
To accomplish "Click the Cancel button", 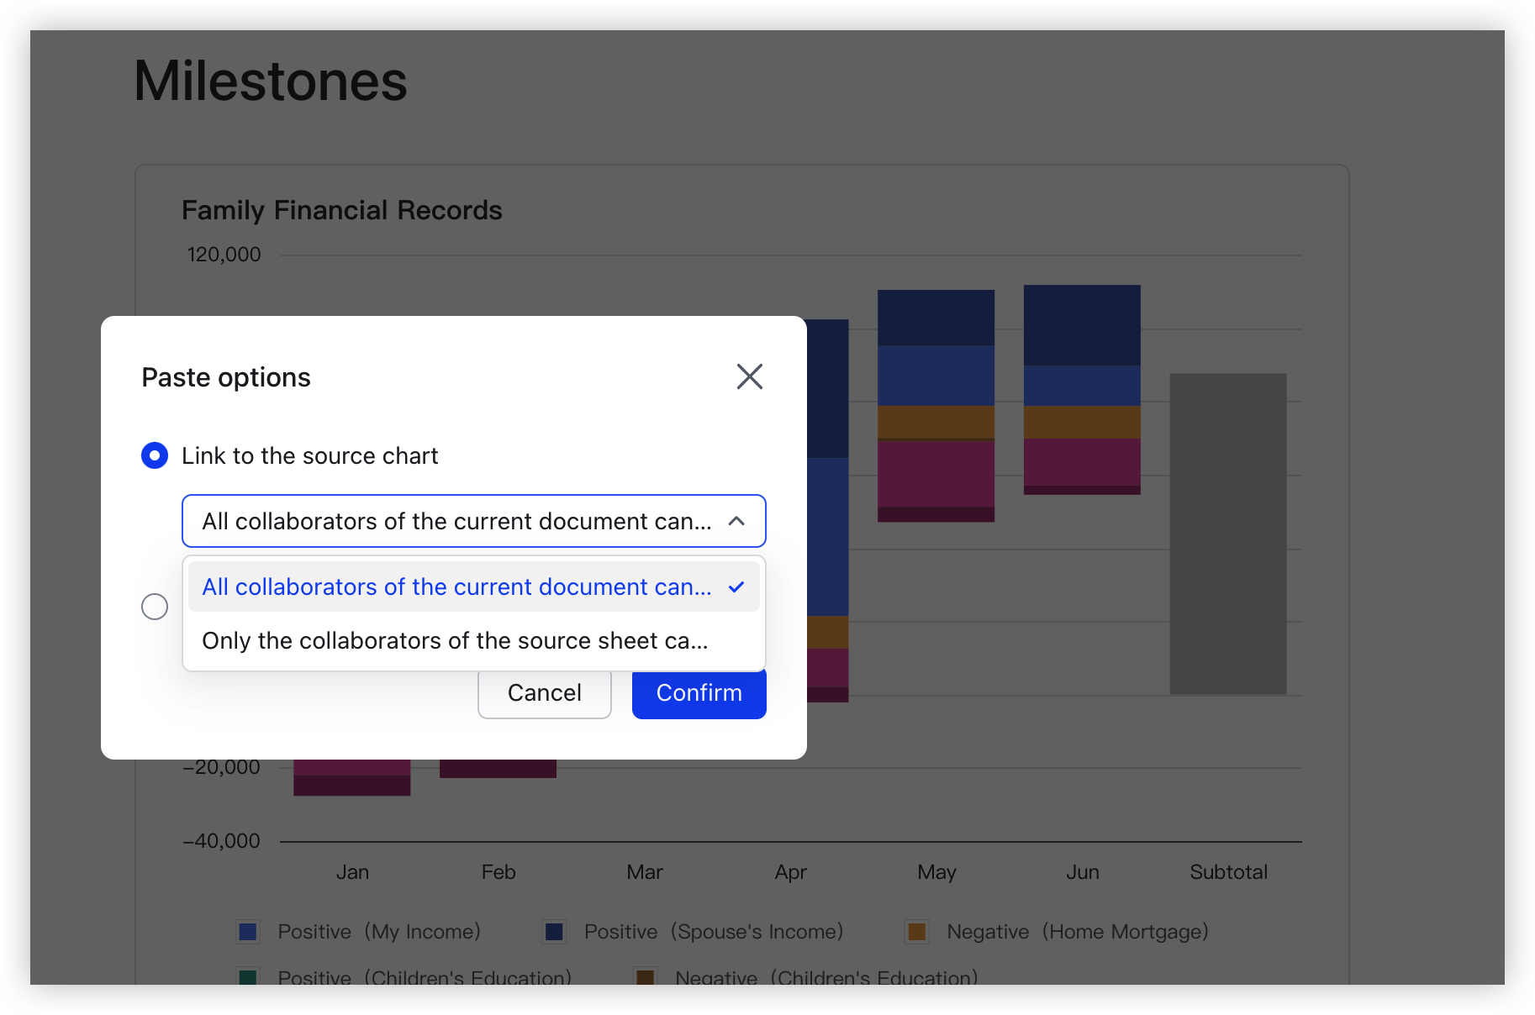I will [x=544, y=692].
